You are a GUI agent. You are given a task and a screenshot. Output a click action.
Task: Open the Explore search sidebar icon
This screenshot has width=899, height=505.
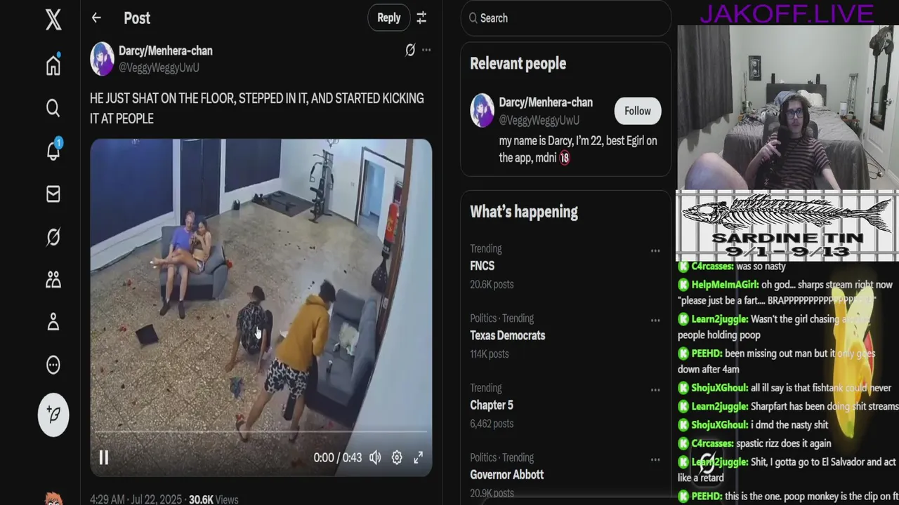point(53,108)
